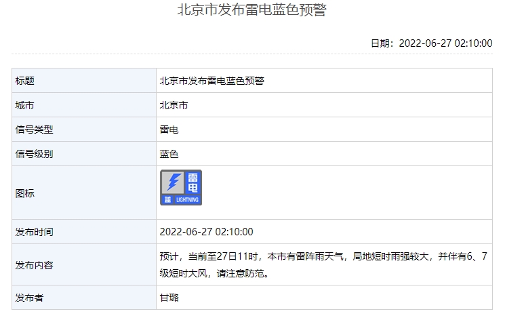Viewport: 505px width, 316px height.
Task: Select the 信号级别 row label
Action: tap(34, 154)
